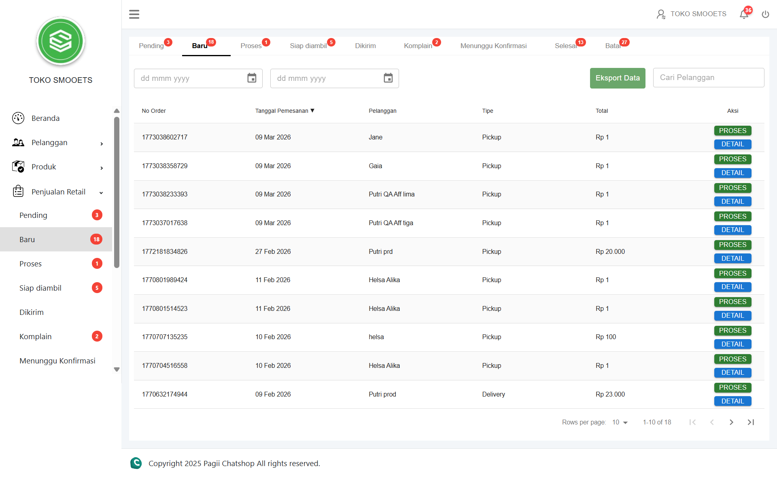Viewport: 777px width, 477px height.
Task: Open the end date calendar picker icon
Action: (x=388, y=78)
